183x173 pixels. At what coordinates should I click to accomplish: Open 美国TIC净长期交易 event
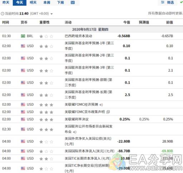click(x=87, y=168)
